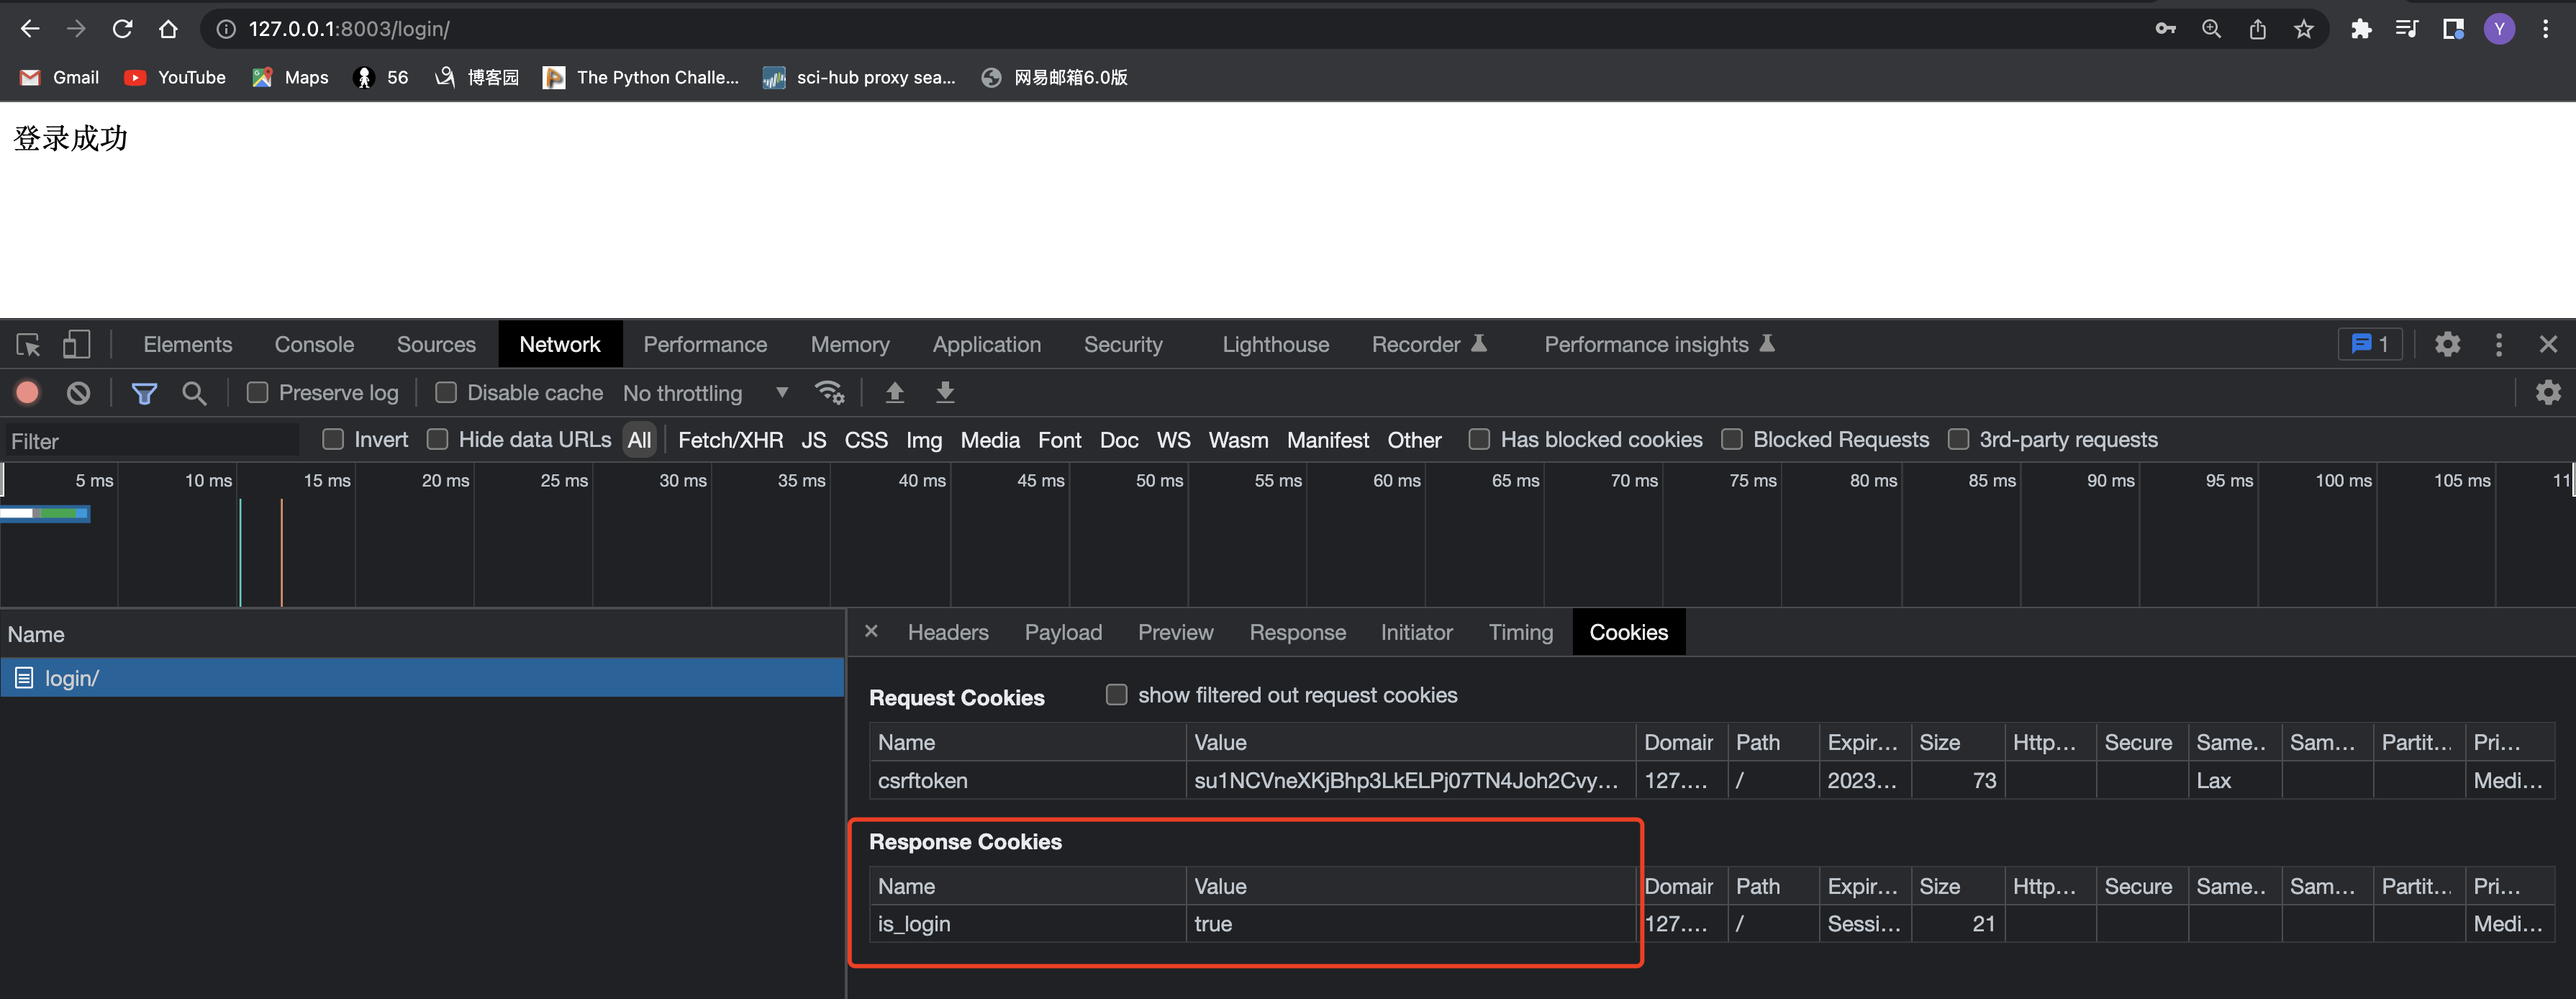Open the zoom magnifier in address bar
The width and height of the screenshot is (2576, 999).
tap(2211, 29)
